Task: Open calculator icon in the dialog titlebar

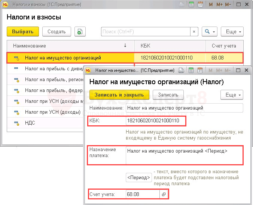Action: [191, 70]
